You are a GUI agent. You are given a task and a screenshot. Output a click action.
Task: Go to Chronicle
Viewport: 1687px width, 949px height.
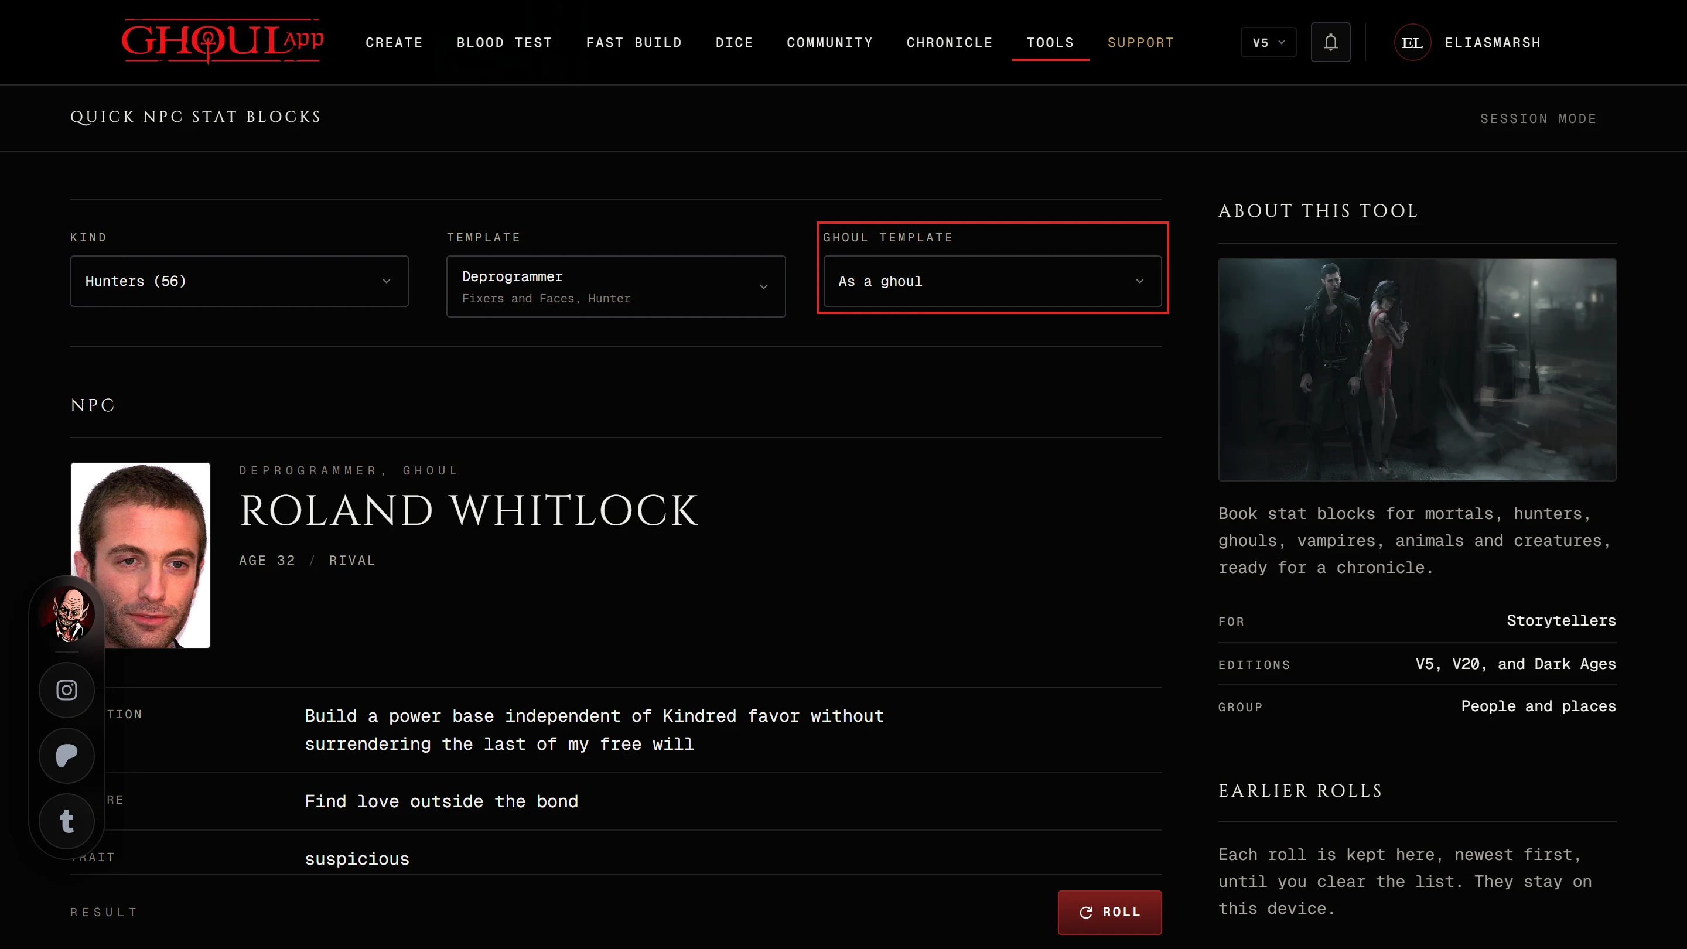coord(950,43)
